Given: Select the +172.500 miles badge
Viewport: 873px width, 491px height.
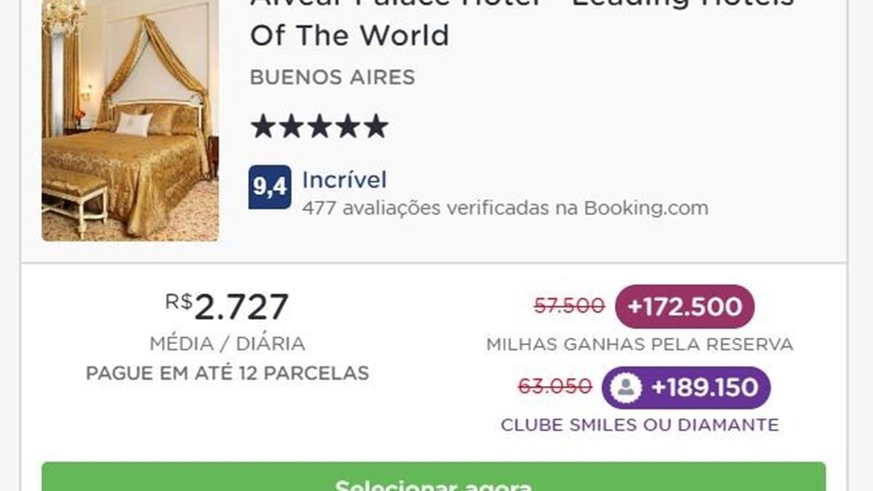Looking at the screenshot, I should (685, 306).
